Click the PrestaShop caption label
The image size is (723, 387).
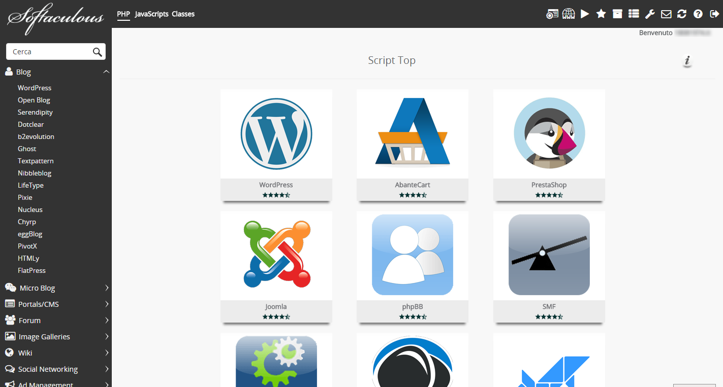pos(549,185)
